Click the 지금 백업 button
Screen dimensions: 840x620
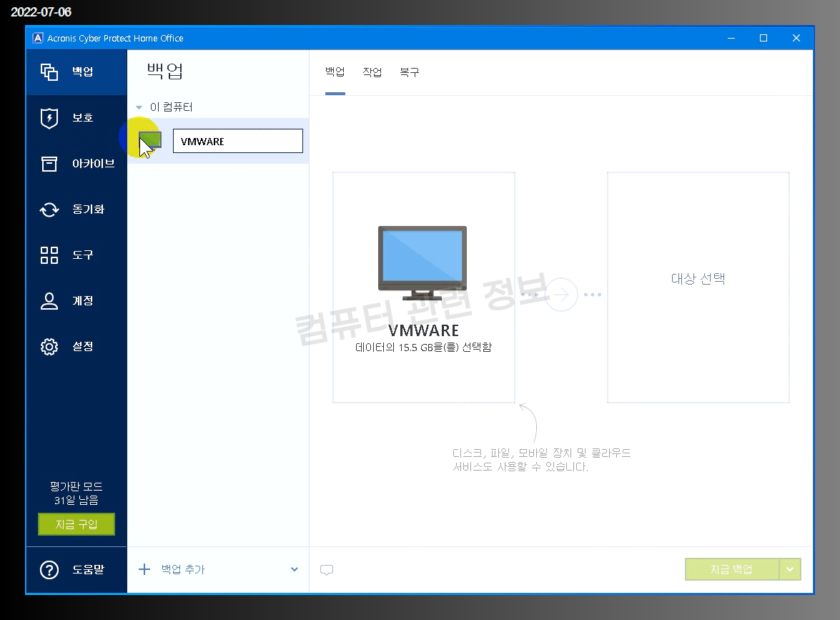point(732,569)
